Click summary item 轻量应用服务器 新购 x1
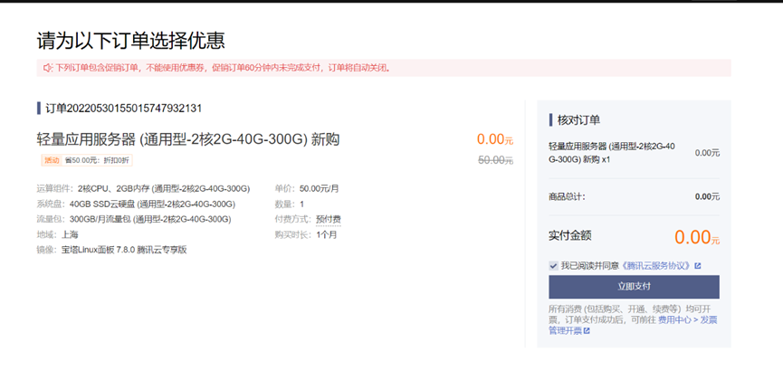Screen dimensions: 783x390 [612, 153]
